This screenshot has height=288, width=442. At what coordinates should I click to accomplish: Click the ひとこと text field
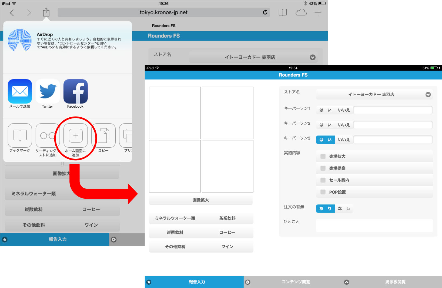pyautogui.click(x=374, y=226)
